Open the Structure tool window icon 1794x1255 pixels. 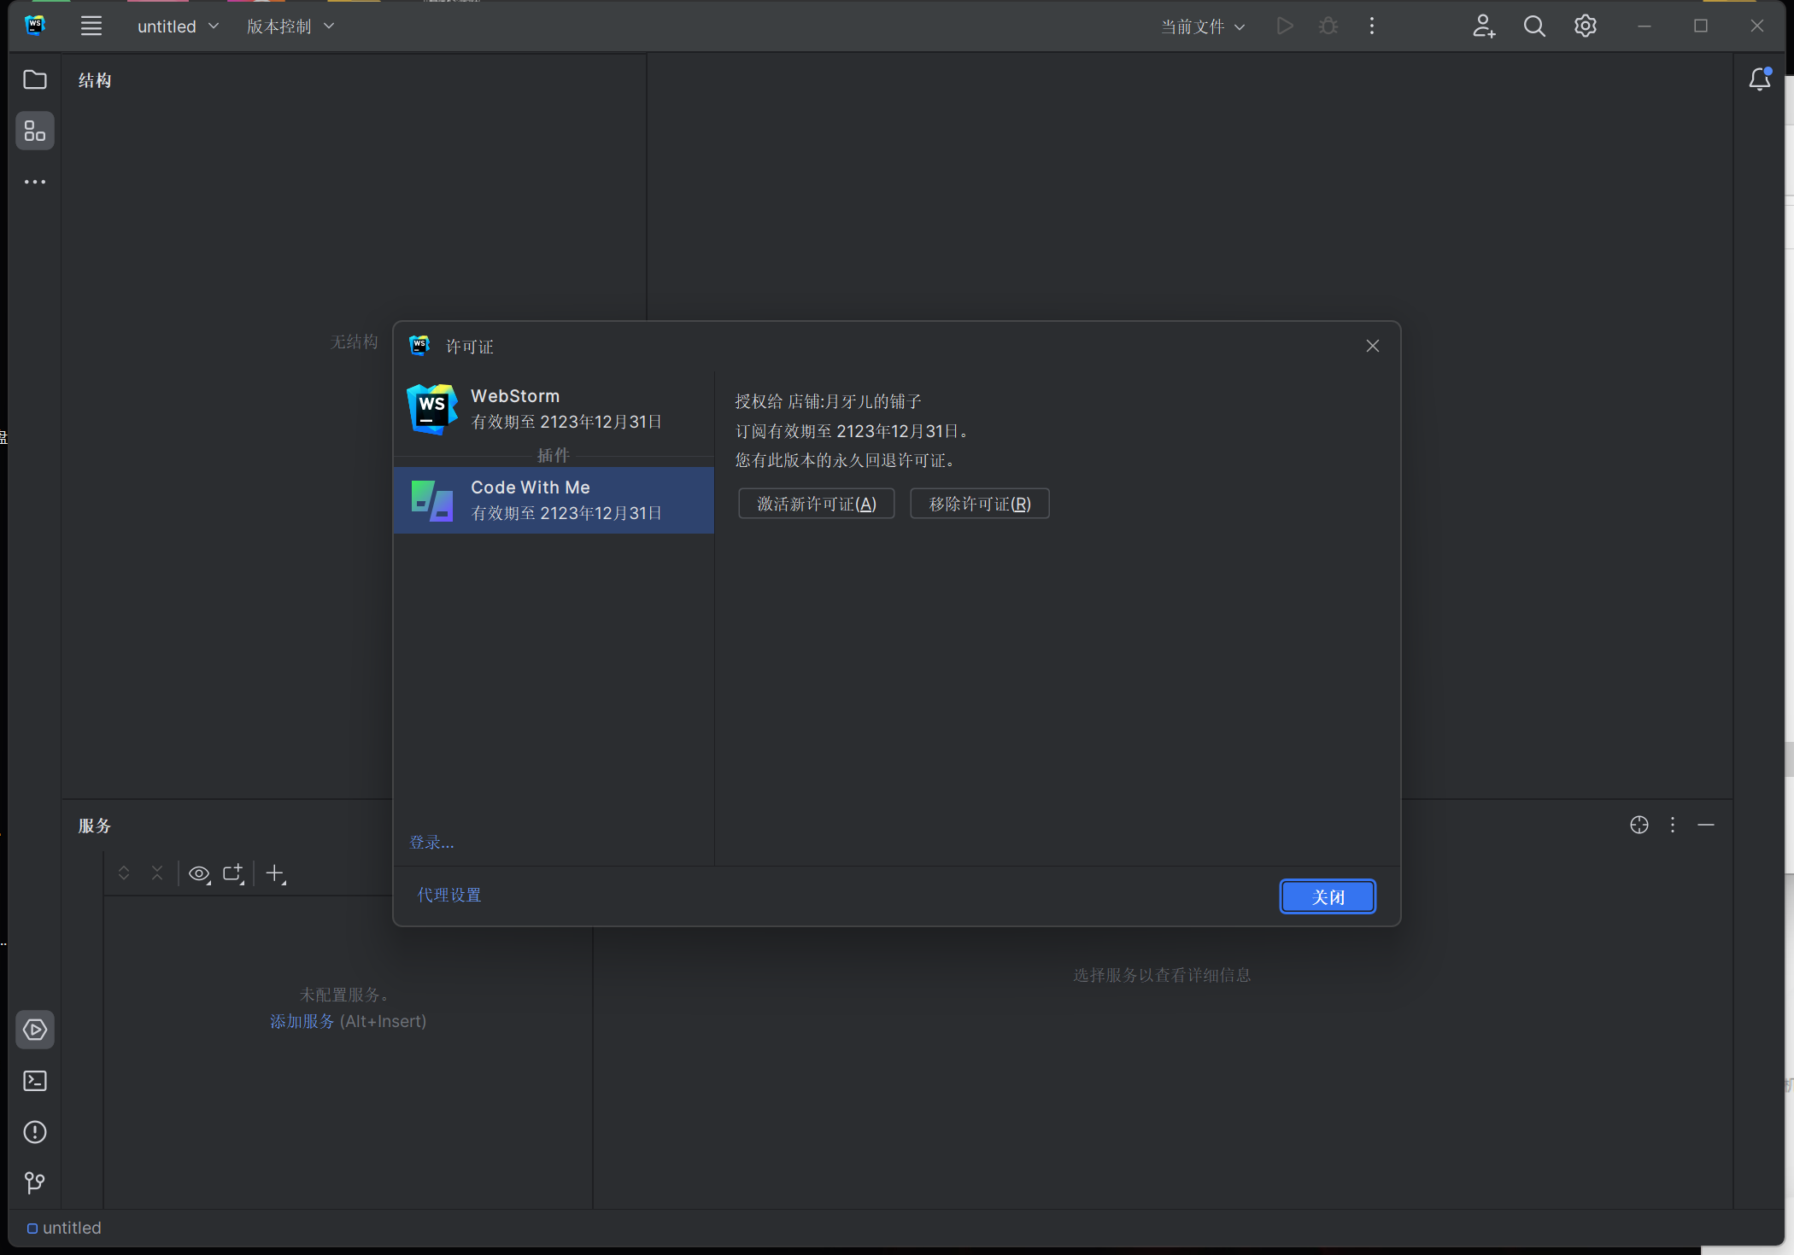point(35,131)
